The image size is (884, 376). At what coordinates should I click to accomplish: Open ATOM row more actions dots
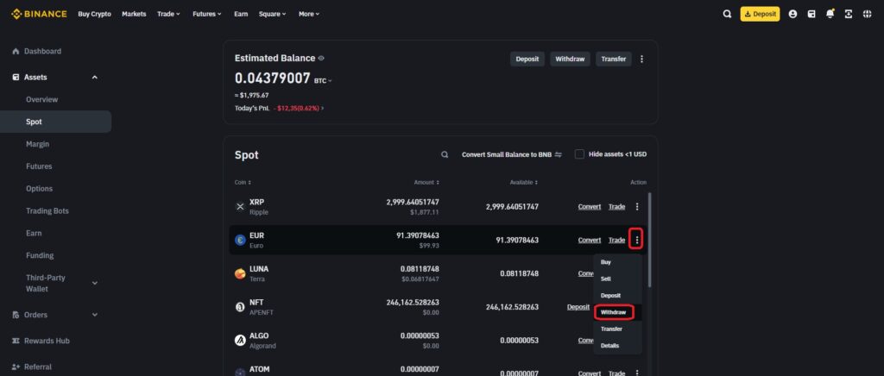[637, 373]
